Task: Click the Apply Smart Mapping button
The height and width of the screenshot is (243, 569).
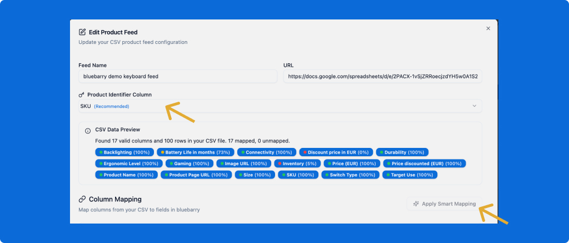Action: [x=445, y=204]
